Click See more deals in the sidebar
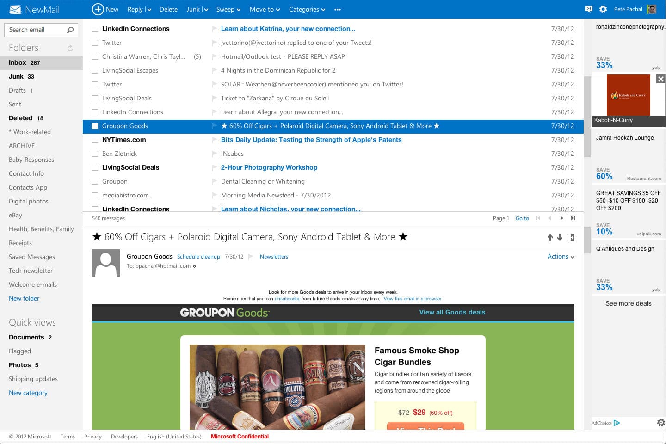This screenshot has height=444, width=666. (629, 303)
